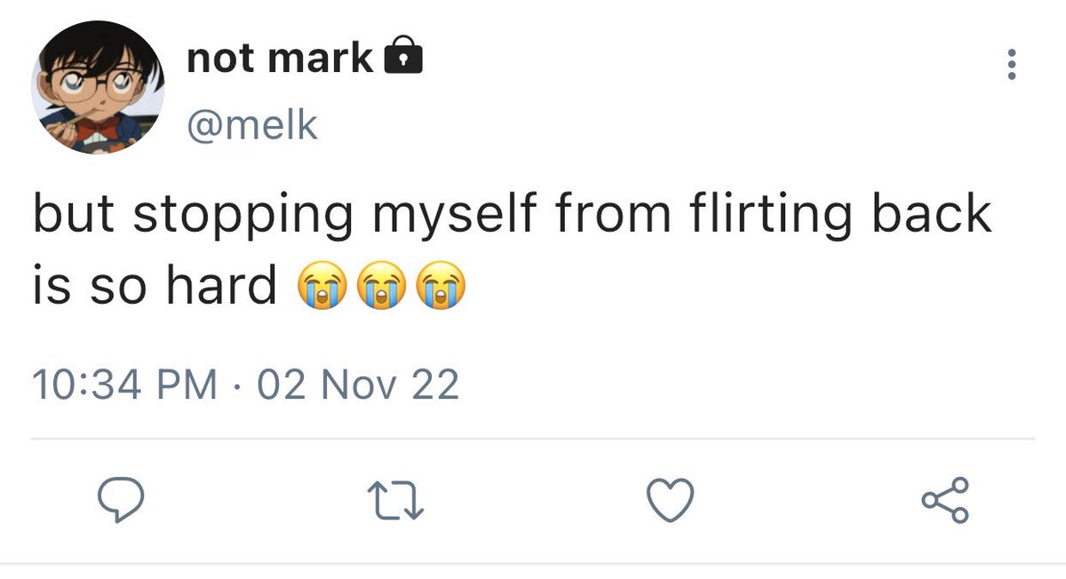The height and width of the screenshot is (579, 1066).
Task: Open the @melk handle profile
Action: click(x=252, y=125)
